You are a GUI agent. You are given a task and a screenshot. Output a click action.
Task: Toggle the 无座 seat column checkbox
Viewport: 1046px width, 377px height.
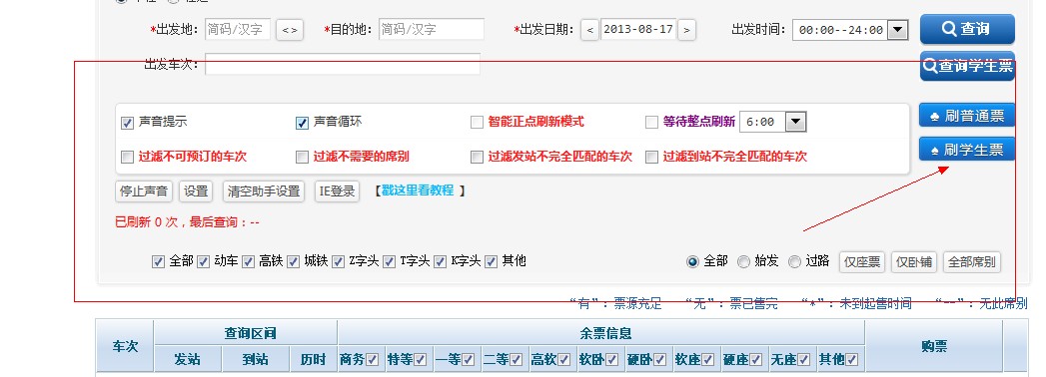pos(804,360)
